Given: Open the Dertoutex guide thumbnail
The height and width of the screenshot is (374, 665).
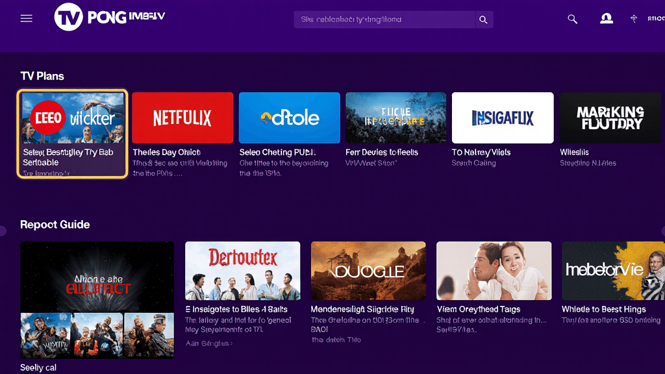Looking at the screenshot, I should pos(242,271).
